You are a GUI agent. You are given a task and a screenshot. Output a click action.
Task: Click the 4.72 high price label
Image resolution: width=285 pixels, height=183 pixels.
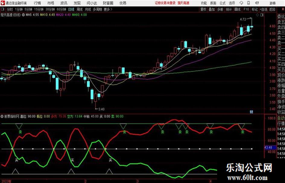(243, 20)
